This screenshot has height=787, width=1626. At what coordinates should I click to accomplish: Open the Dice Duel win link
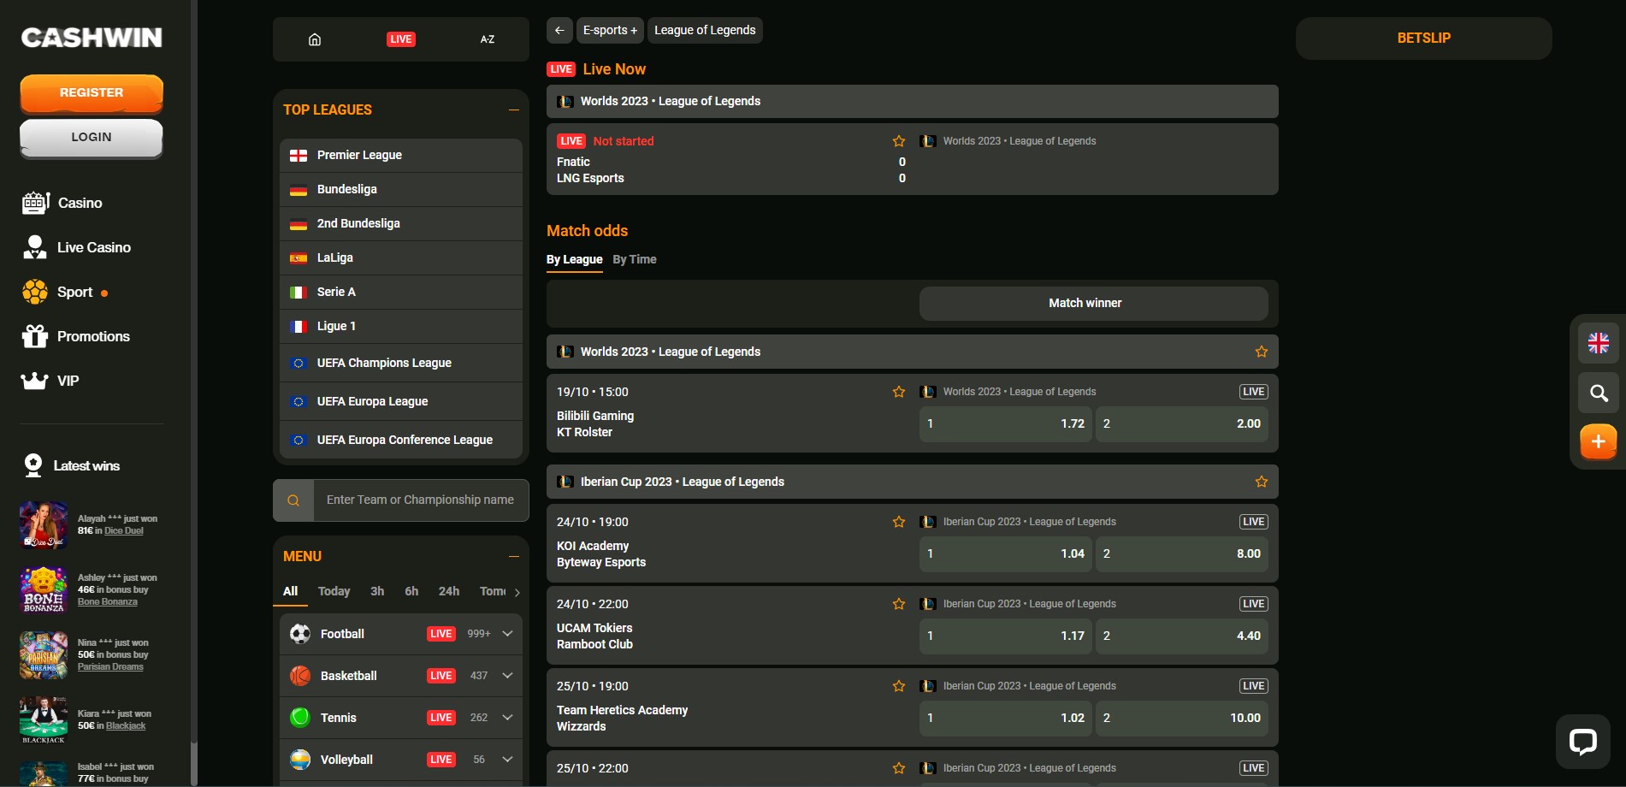click(x=124, y=531)
